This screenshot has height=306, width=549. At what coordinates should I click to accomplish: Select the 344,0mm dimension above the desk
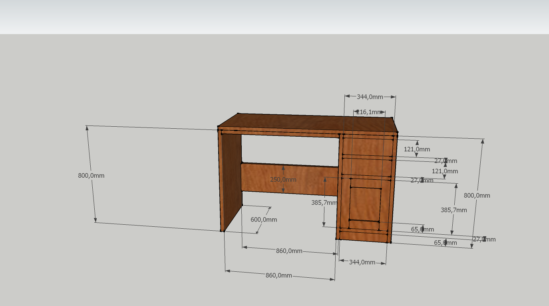pos(370,97)
